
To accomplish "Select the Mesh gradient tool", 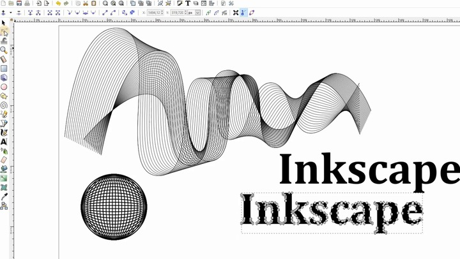I will pos(4,188).
